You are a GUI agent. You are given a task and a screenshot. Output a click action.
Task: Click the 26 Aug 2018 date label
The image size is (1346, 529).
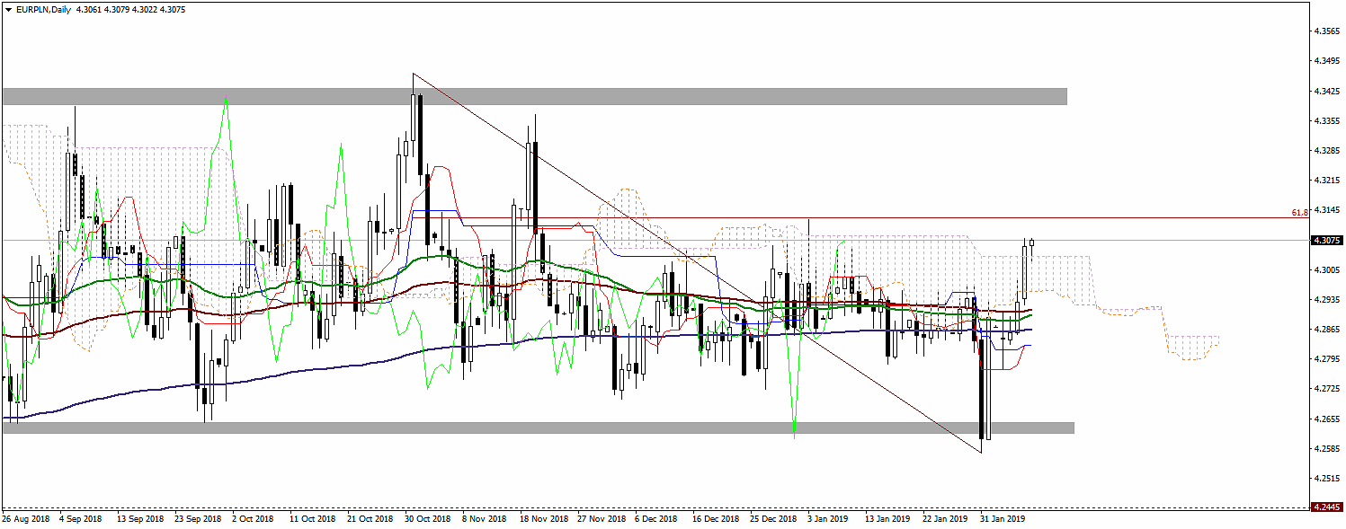[x=26, y=519]
